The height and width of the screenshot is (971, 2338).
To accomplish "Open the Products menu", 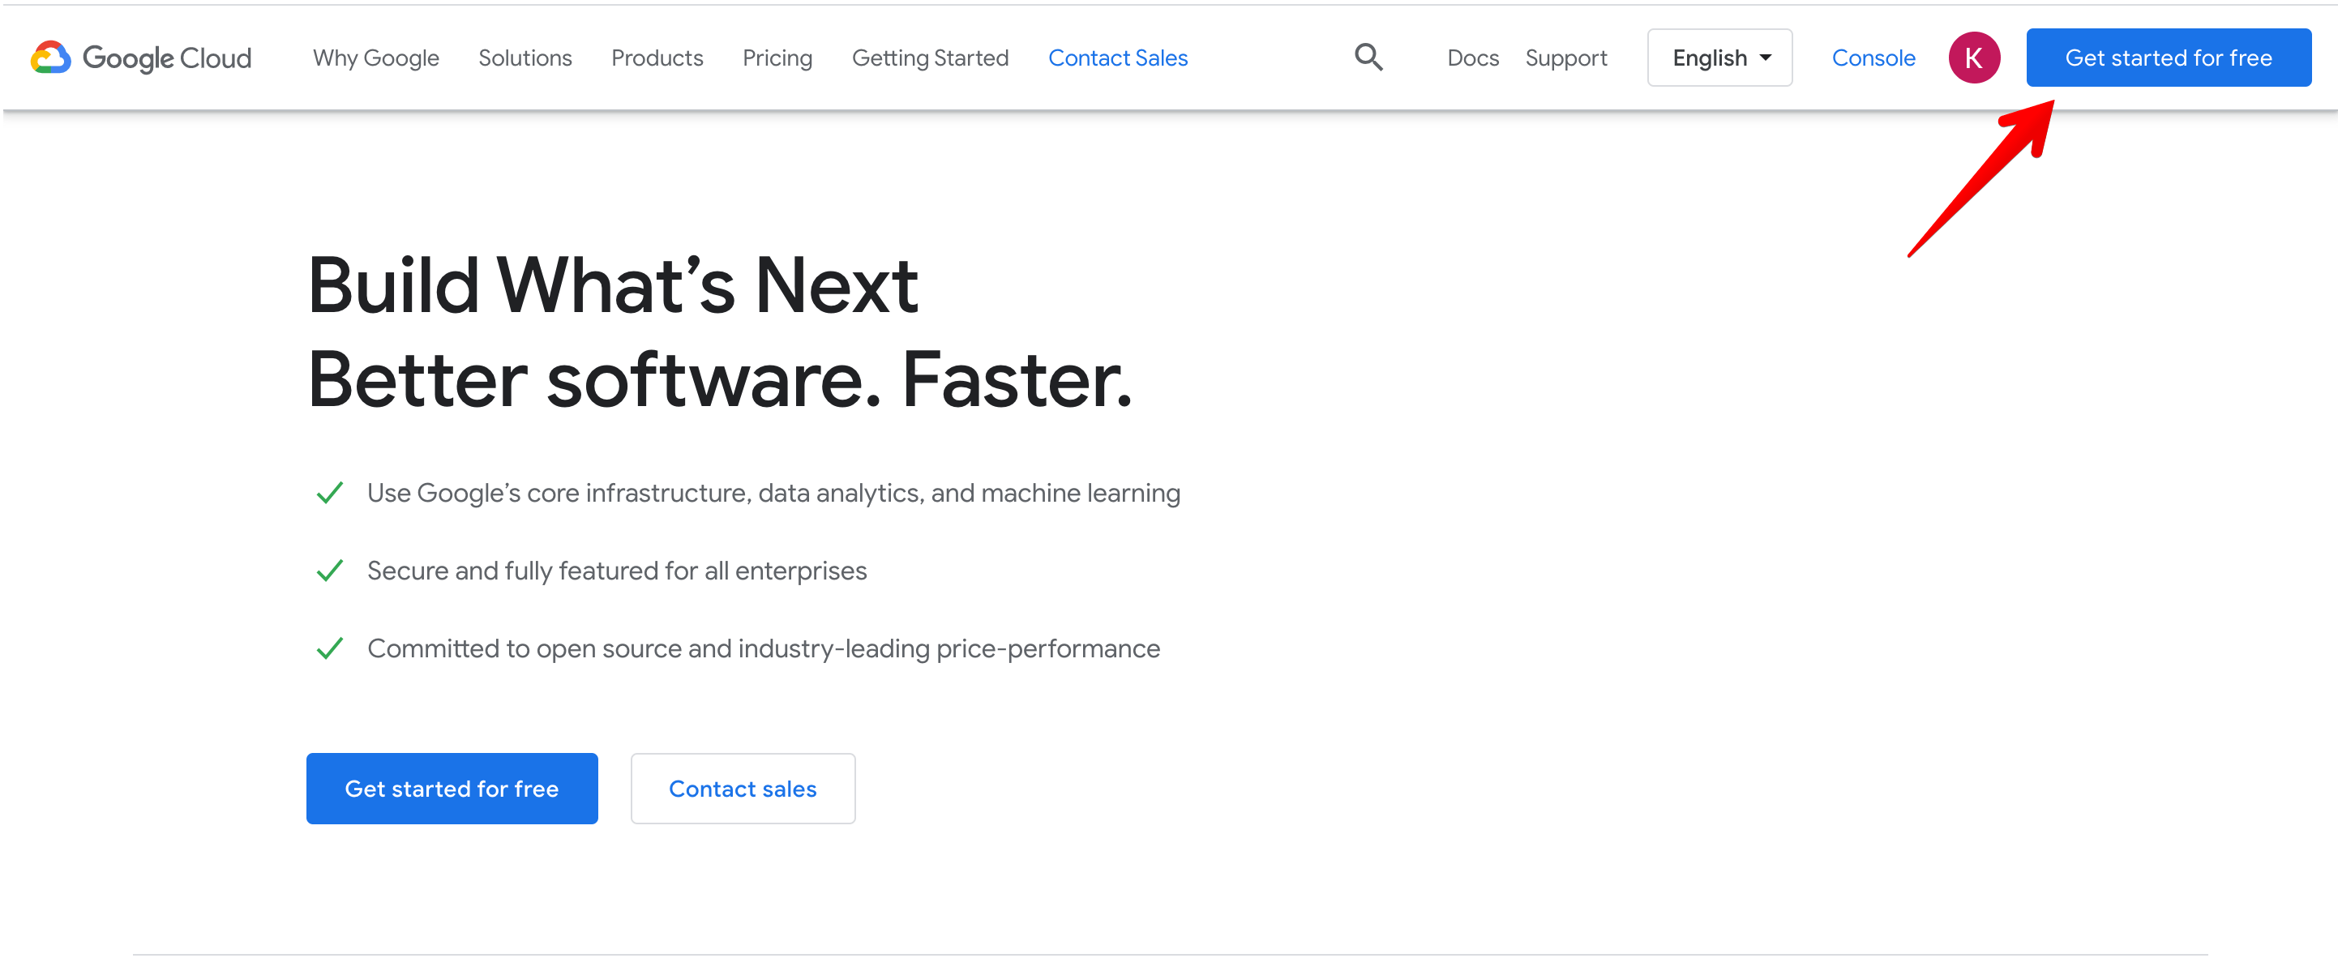I will 657,58.
